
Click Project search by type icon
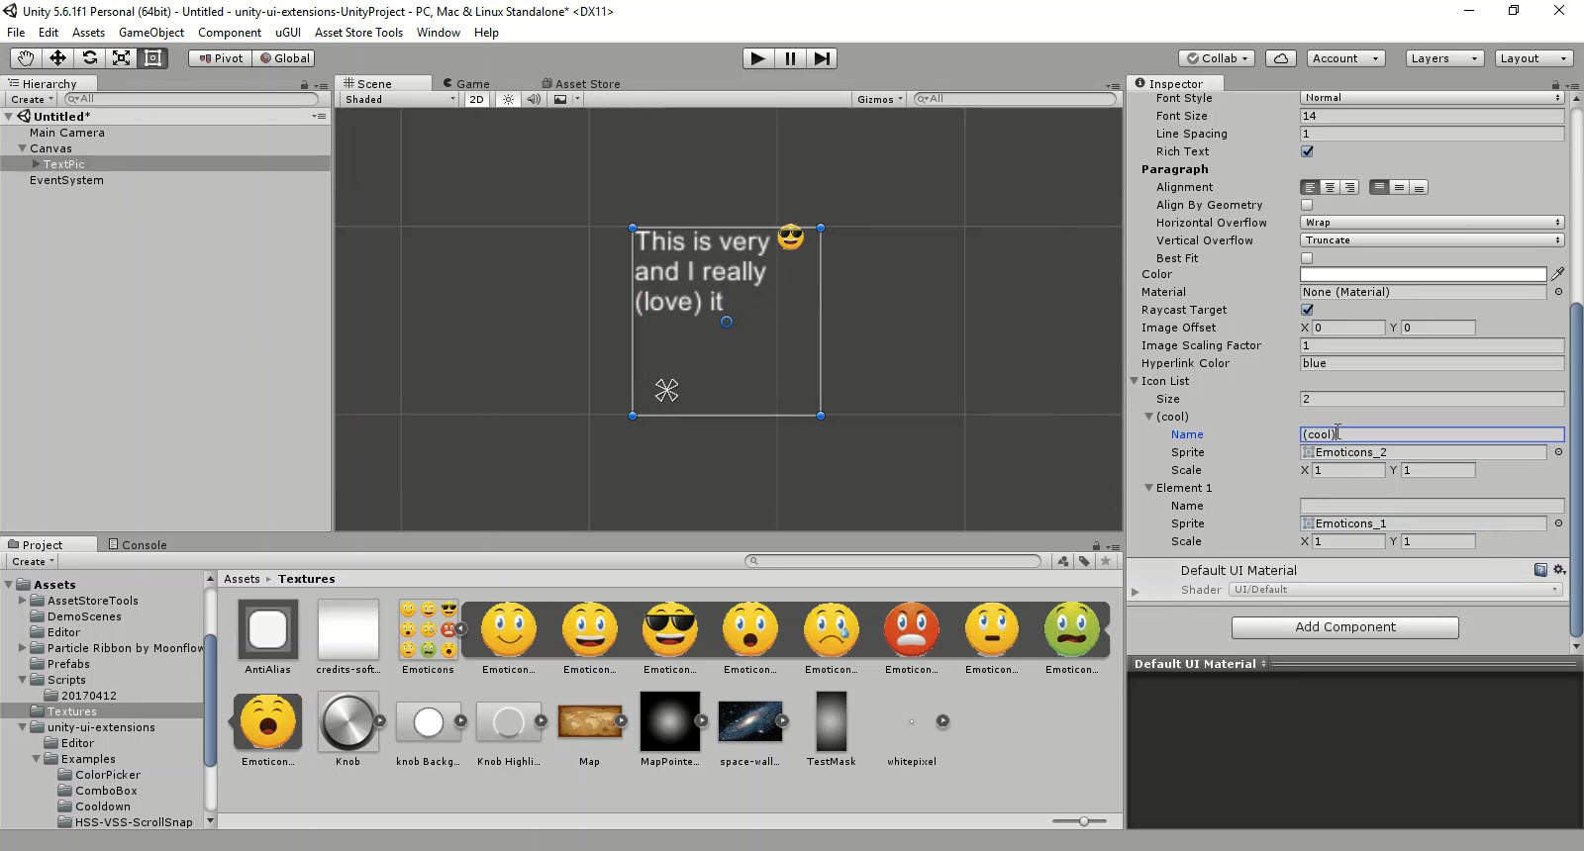1063,561
